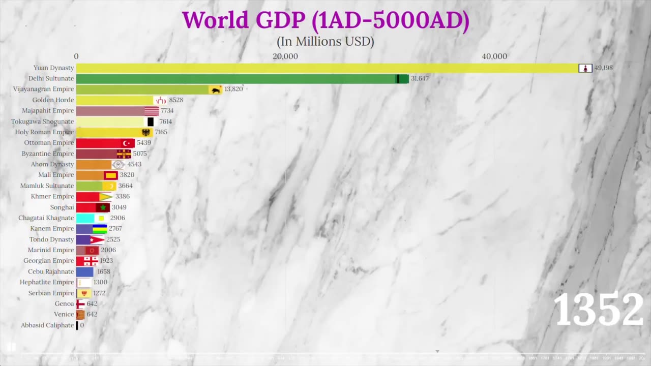Click the Serbian Empire value 1272
The image size is (651, 366).
(x=100, y=293)
